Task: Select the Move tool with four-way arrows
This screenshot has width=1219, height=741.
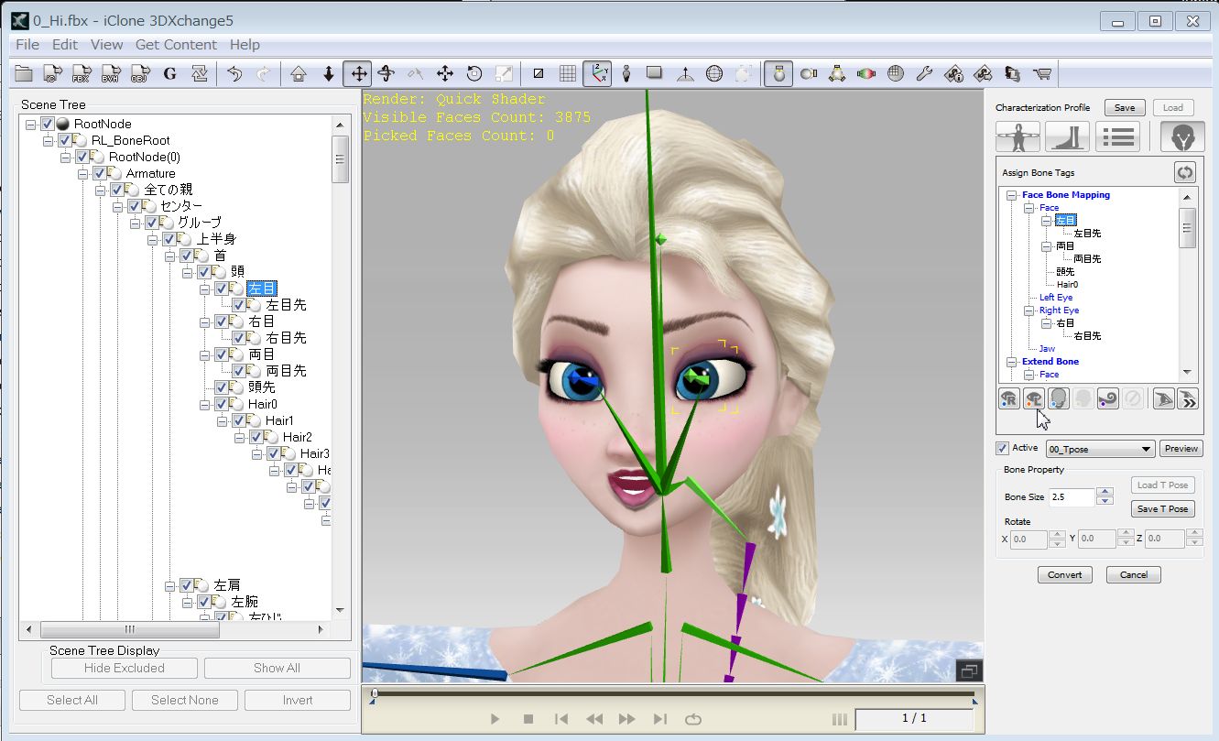Action: click(357, 74)
